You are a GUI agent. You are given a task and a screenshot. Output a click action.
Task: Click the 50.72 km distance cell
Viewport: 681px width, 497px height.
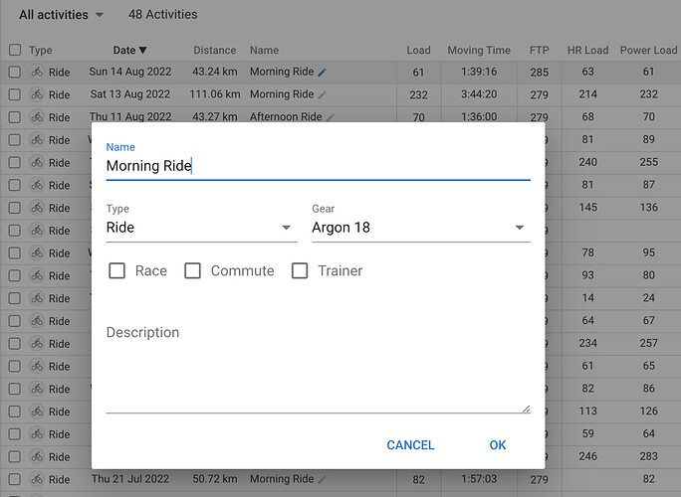[214, 479]
